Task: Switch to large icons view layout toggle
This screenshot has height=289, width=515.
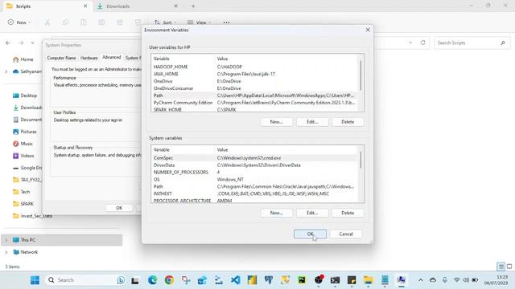Action: point(509,267)
